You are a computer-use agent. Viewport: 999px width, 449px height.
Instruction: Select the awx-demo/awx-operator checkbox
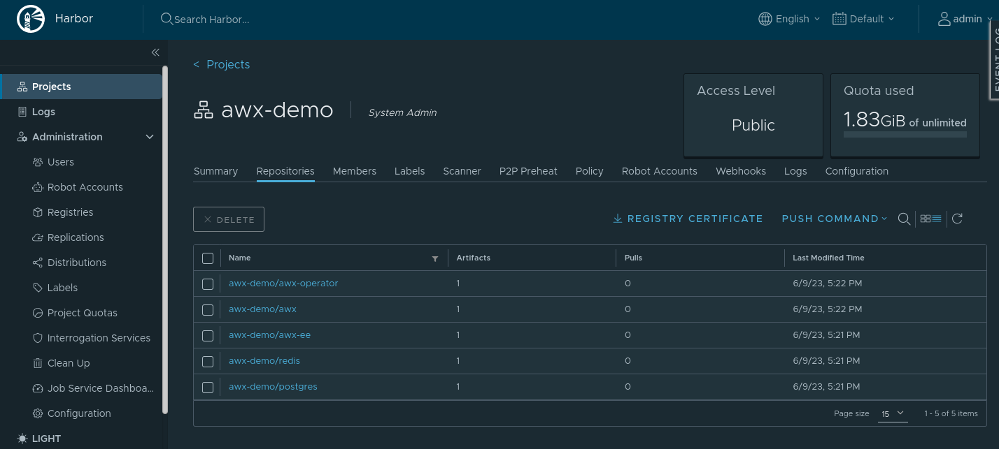click(x=208, y=284)
